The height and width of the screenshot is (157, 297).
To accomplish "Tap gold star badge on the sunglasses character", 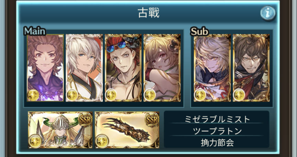I will tap(111, 95).
